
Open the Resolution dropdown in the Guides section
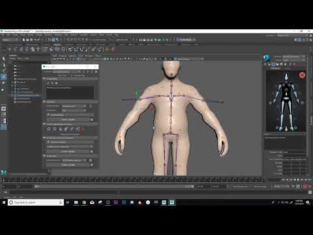[74, 110]
